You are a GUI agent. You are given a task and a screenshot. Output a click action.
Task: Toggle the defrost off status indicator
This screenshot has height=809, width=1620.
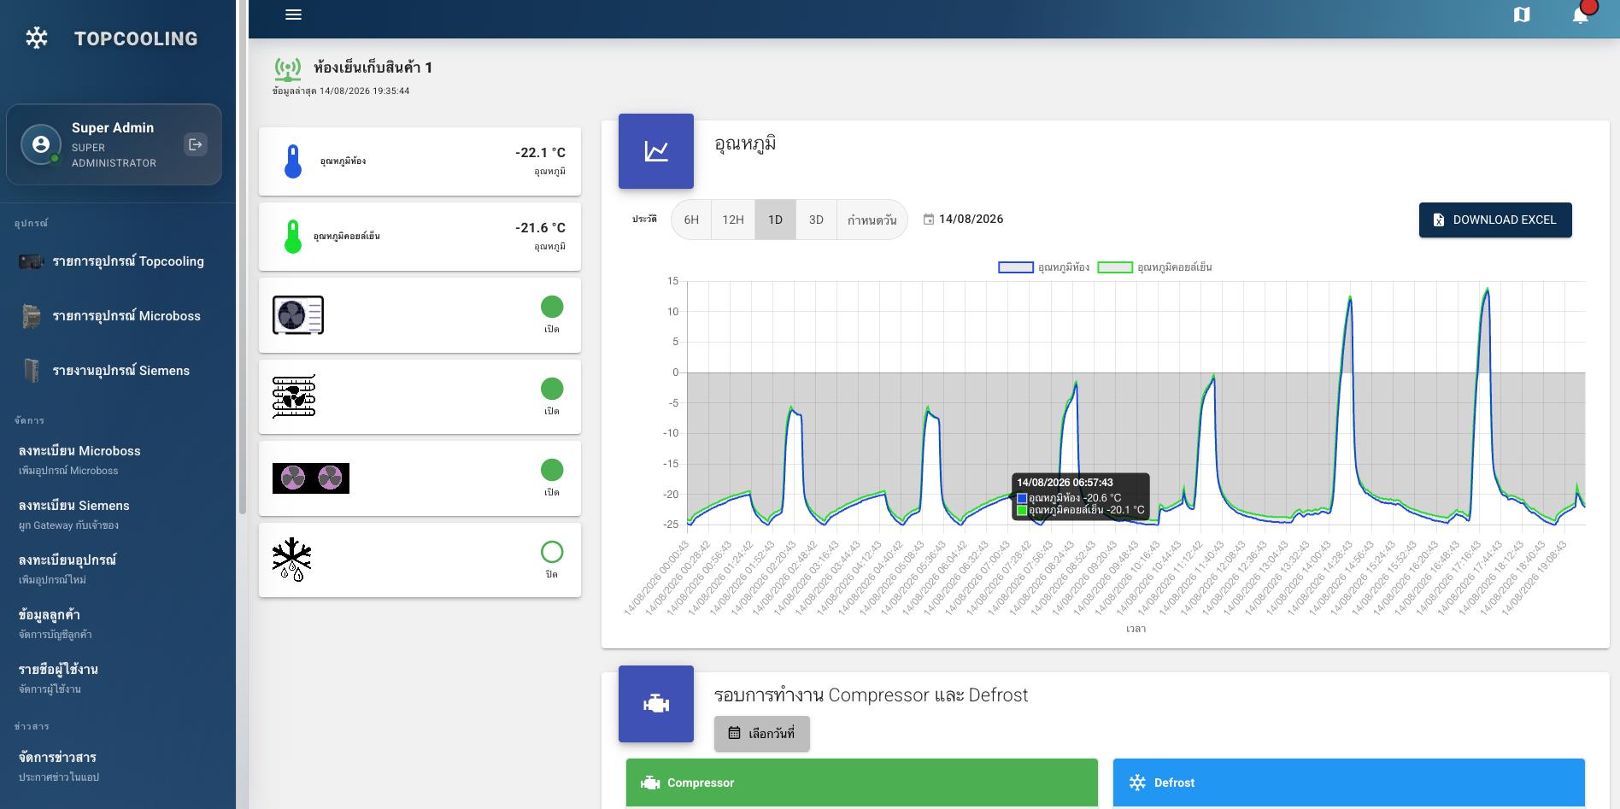pyautogui.click(x=552, y=552)
